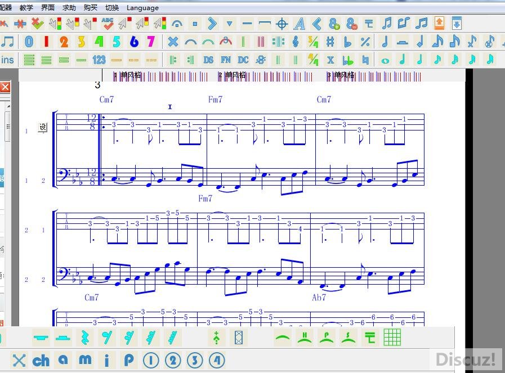Select numbered note 7 in magenta
Screen dimensions: 505x373
pos(151,42)
